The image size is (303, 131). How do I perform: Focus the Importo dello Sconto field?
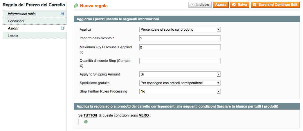(x=180, y=38)
